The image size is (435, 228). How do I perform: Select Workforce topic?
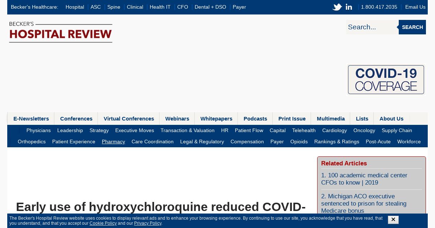(x=409, y=142)
